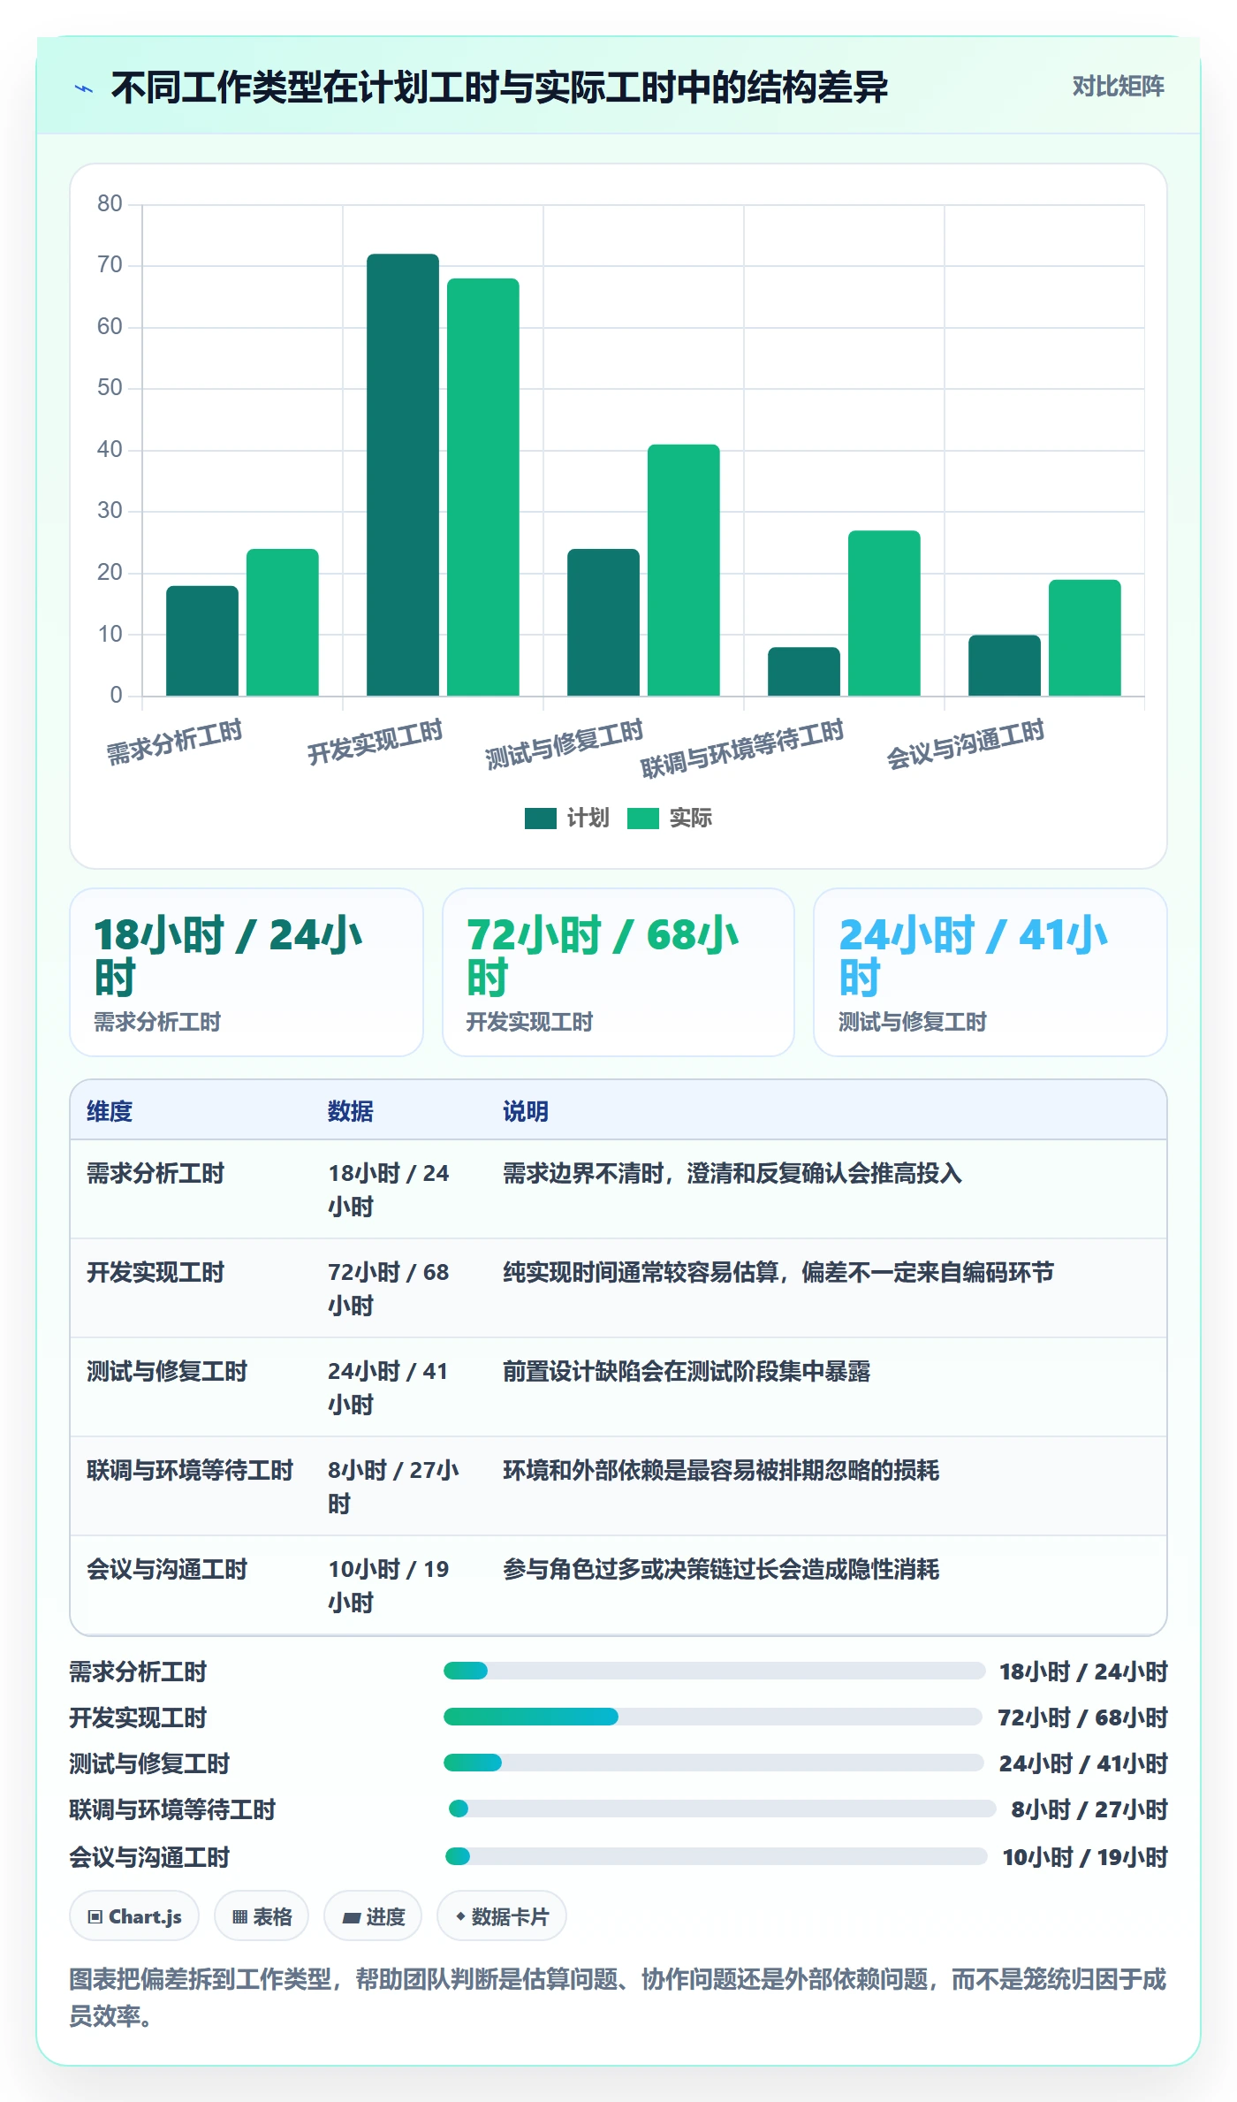Click the 数据 column header
The height and width of the screenshot is (2102, 1237).
click(x=350, y=1111)
